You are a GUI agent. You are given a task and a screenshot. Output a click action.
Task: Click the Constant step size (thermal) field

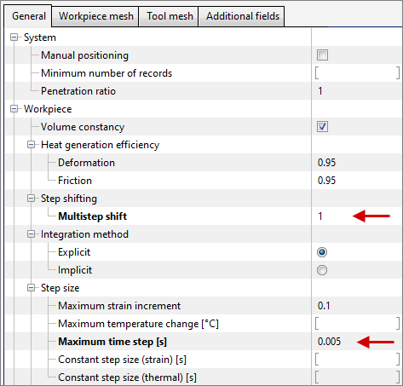click(357, 377)
